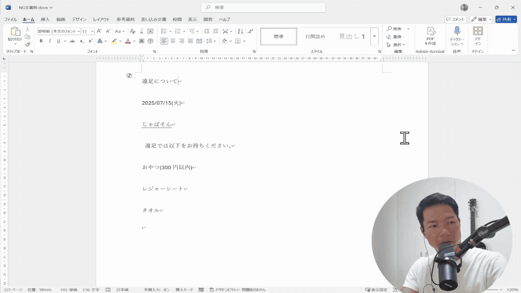Apply enclosed character icon
521x293 pixels.
[150, 41]
